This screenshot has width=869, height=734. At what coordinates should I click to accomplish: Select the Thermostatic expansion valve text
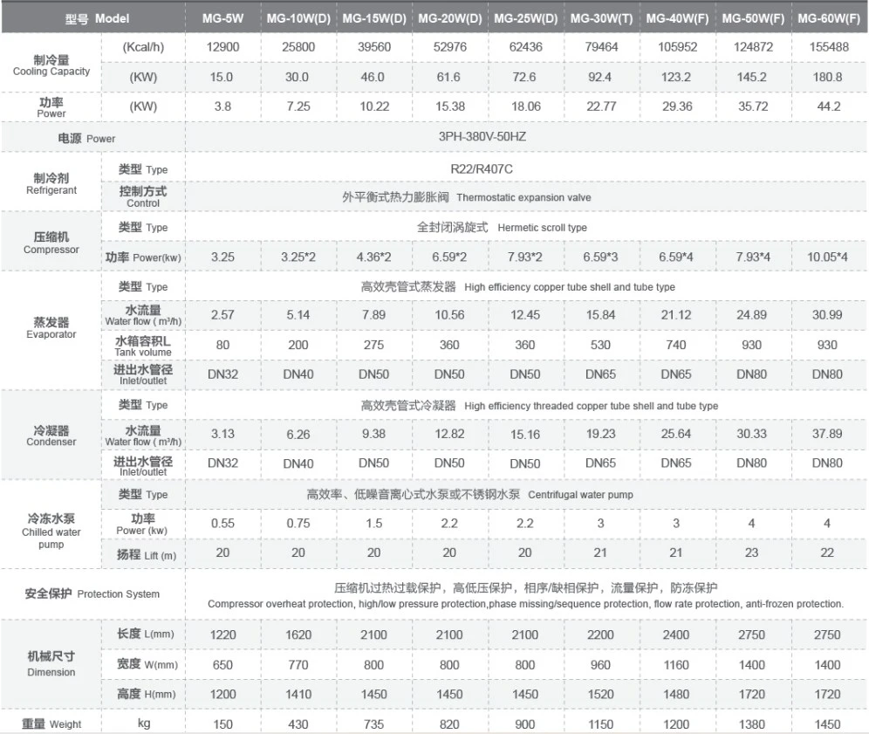point(523,198)
